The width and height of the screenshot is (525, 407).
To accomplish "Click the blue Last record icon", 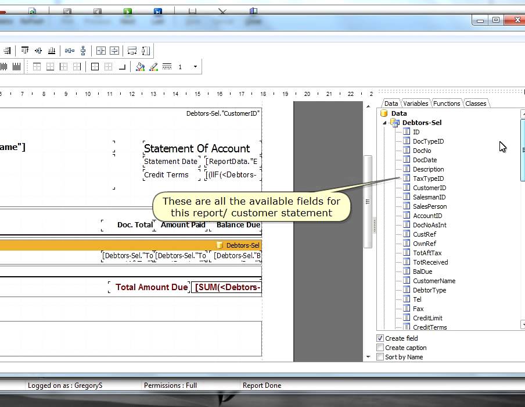I will coord(158,12).
